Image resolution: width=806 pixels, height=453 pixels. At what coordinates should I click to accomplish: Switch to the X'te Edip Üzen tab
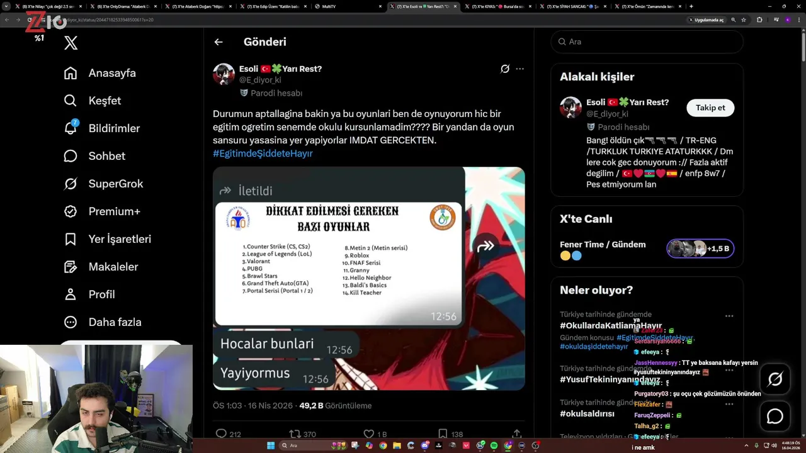[273, 6]
